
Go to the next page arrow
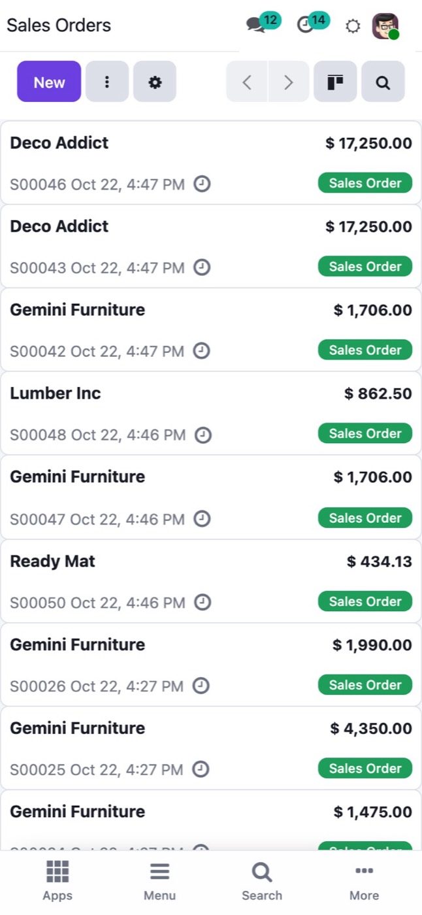(x=288, y=82)
